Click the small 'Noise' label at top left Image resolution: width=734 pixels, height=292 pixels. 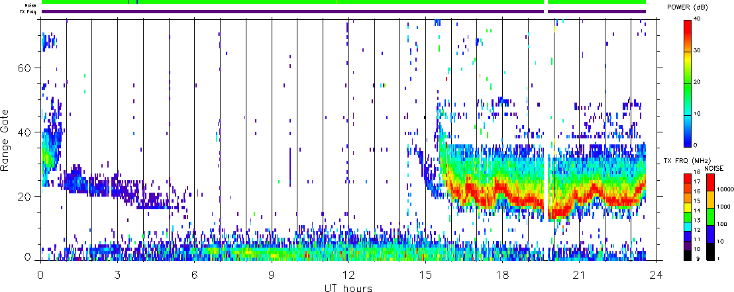click(x=31, y=5)
